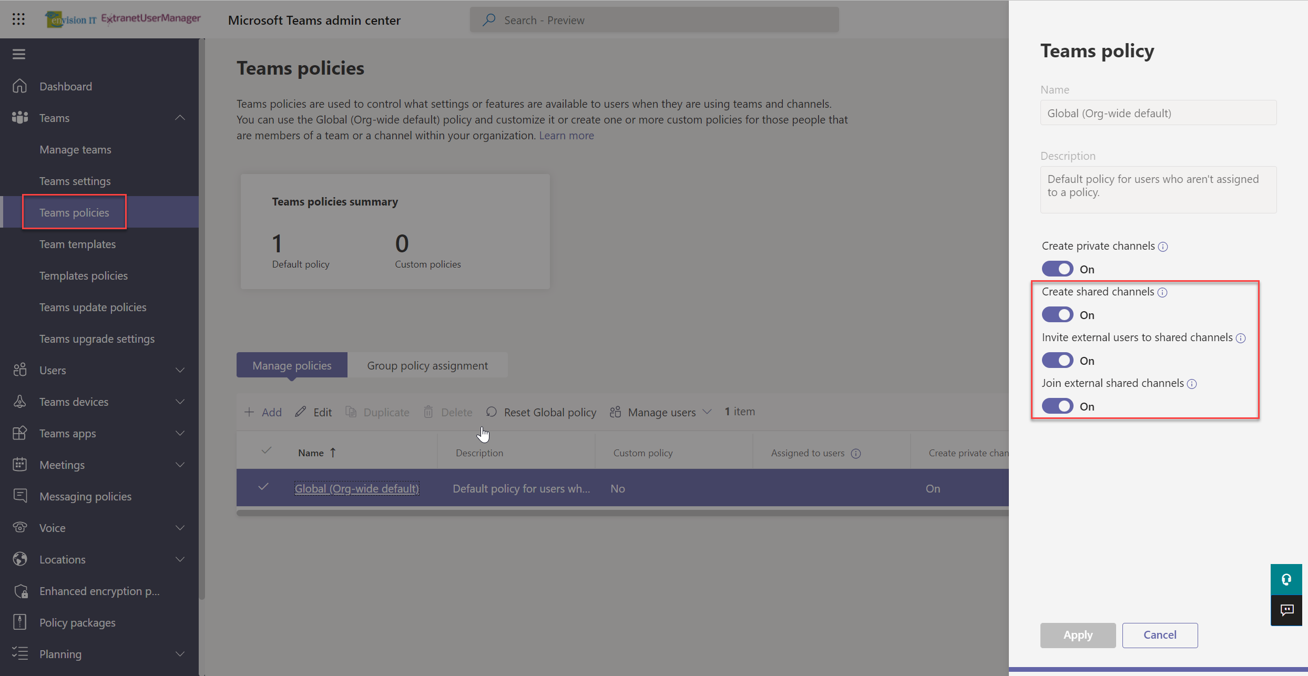This screenshot has width=1308, height=676.
Task: Expand the Meetings chevron
Action: point(180,464)
